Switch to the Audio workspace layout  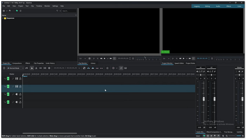tap(218, 6)
